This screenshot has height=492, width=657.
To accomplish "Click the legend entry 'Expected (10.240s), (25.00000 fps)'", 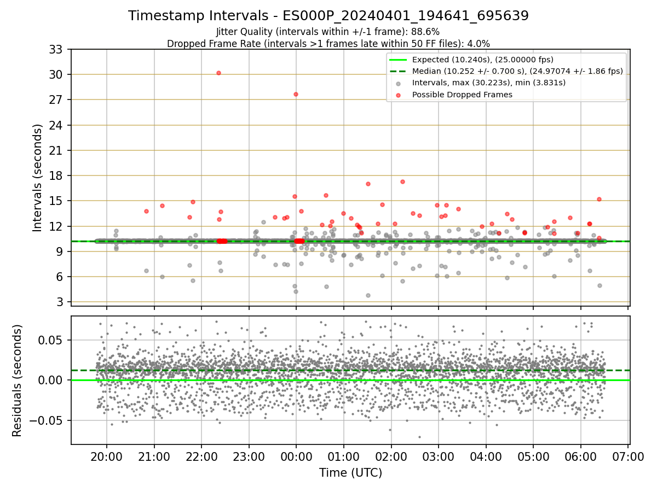I will coord(483,60).
